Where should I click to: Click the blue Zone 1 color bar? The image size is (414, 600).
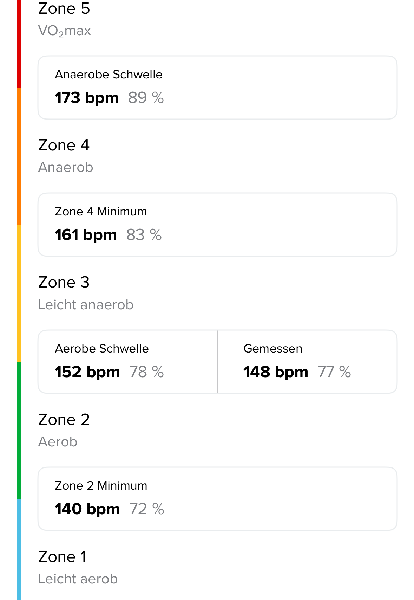[19, 549]
